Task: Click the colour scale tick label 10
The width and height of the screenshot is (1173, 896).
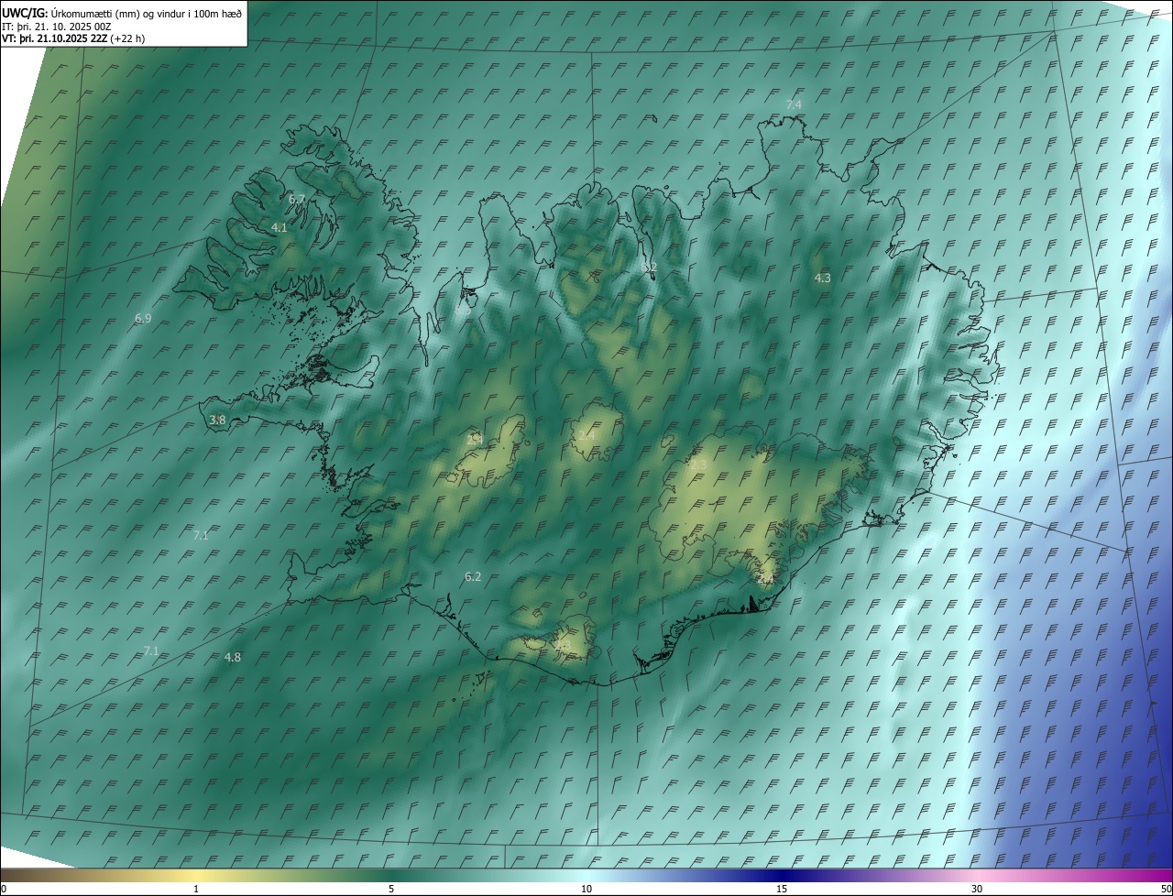Action: (x=586, y=889)
